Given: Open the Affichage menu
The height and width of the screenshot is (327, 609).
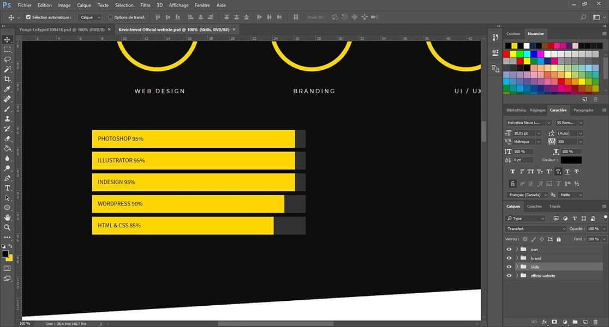Looking at the screenshot, I should point(178,5).
